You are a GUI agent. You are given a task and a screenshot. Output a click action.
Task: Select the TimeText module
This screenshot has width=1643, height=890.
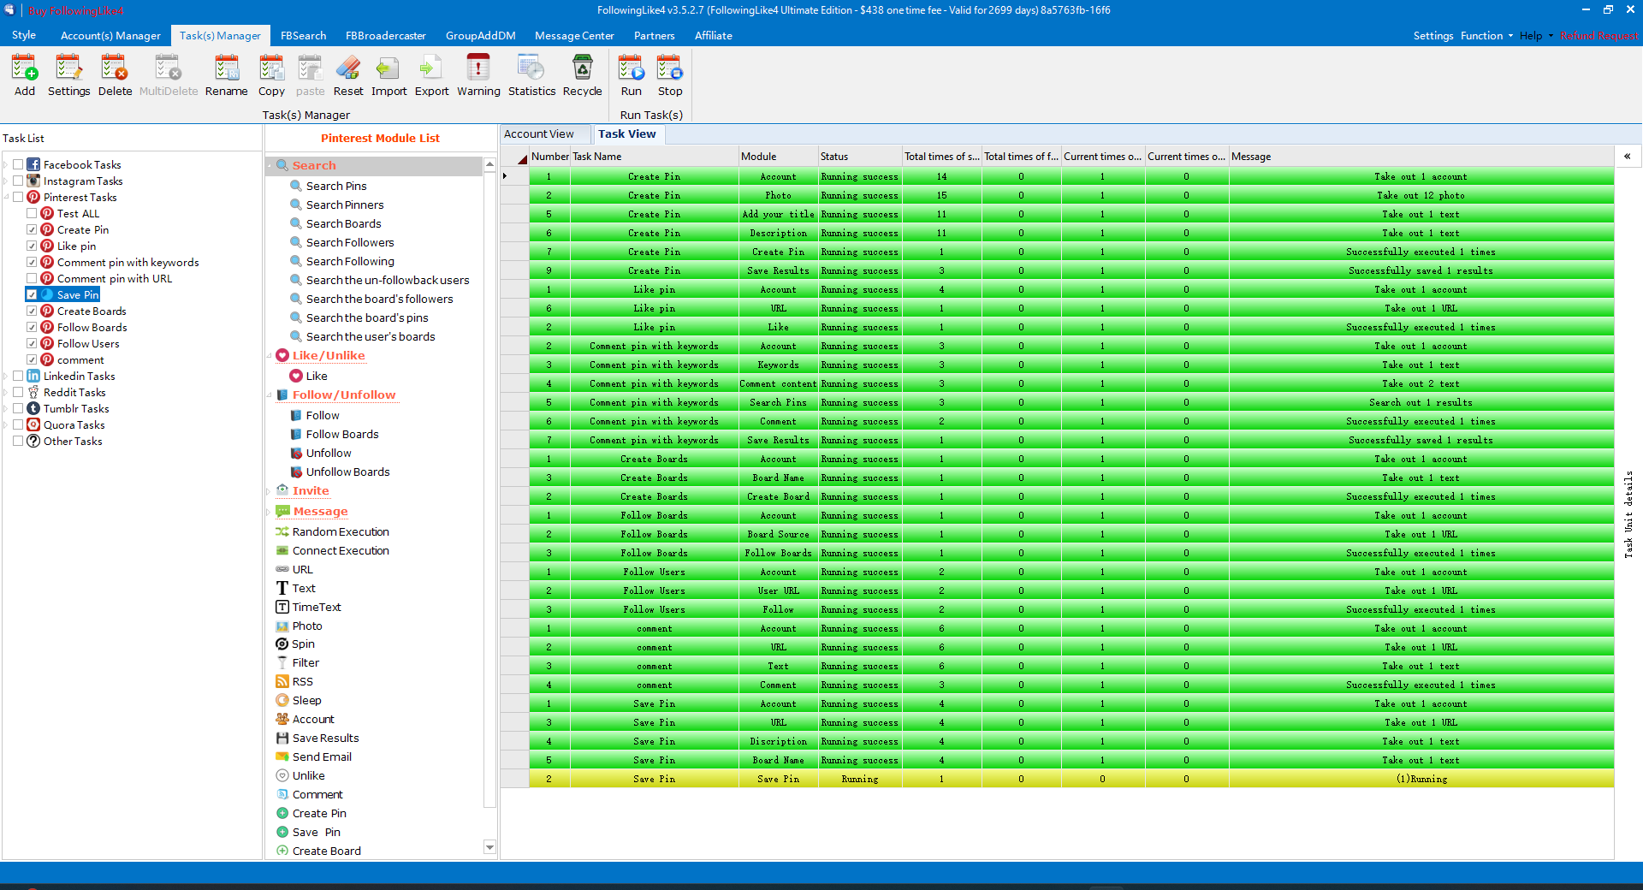(x=317, y=607)
